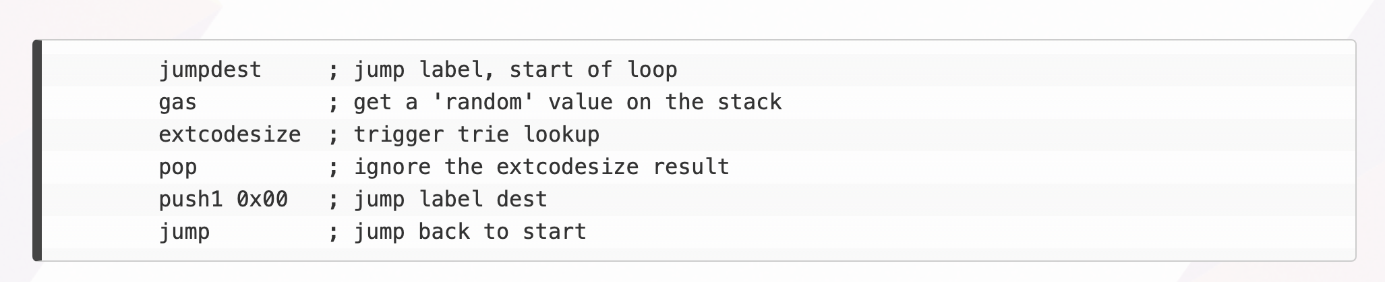Click the push1 instruction
The image size is (1385, 282).
click(190, 200)
